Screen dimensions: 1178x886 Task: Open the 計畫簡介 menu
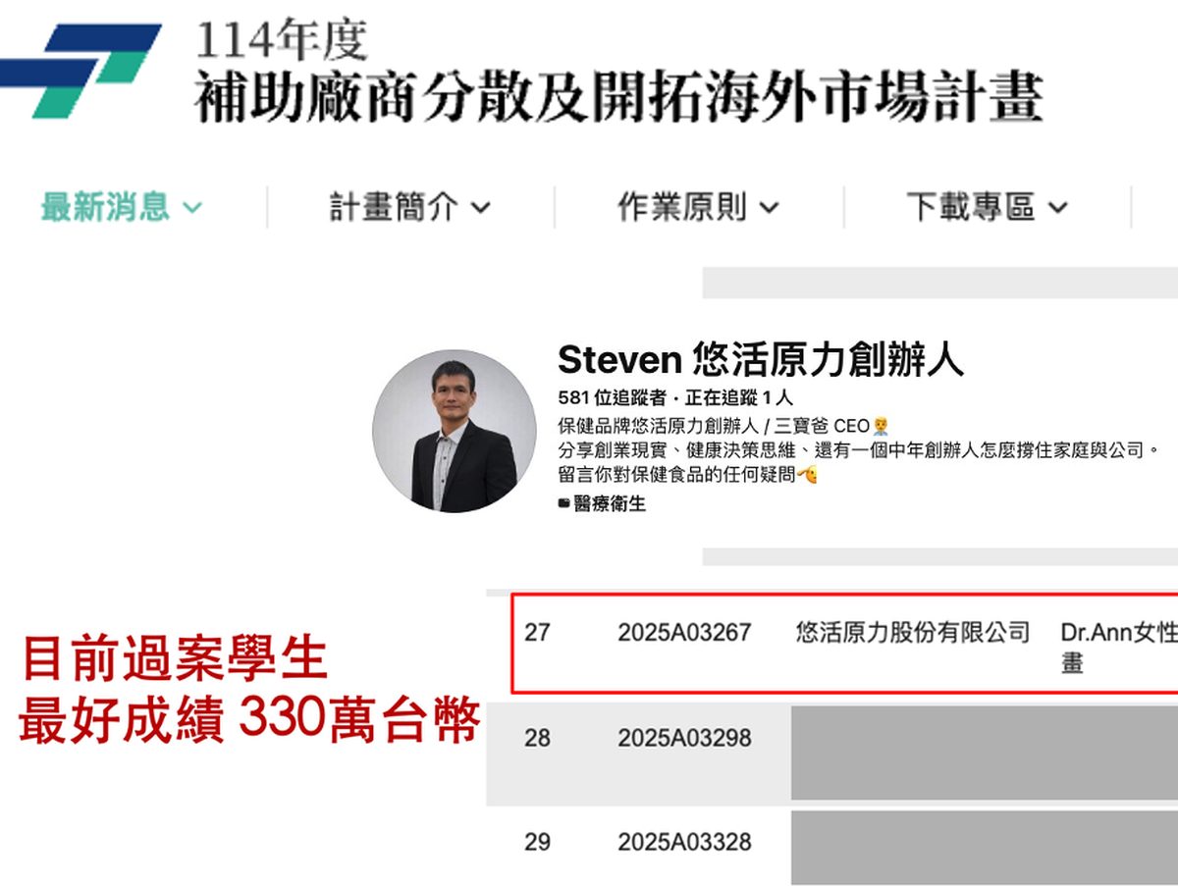click(x=409, y=207)
